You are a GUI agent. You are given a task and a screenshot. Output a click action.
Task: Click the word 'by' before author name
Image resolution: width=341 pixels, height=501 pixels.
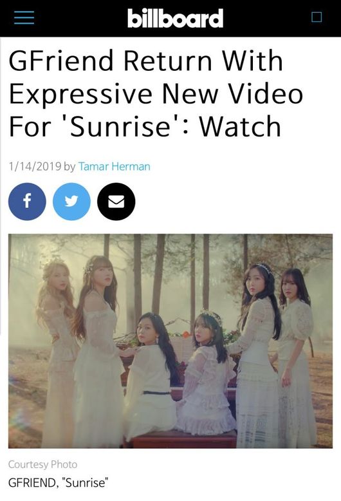point(69,167)
